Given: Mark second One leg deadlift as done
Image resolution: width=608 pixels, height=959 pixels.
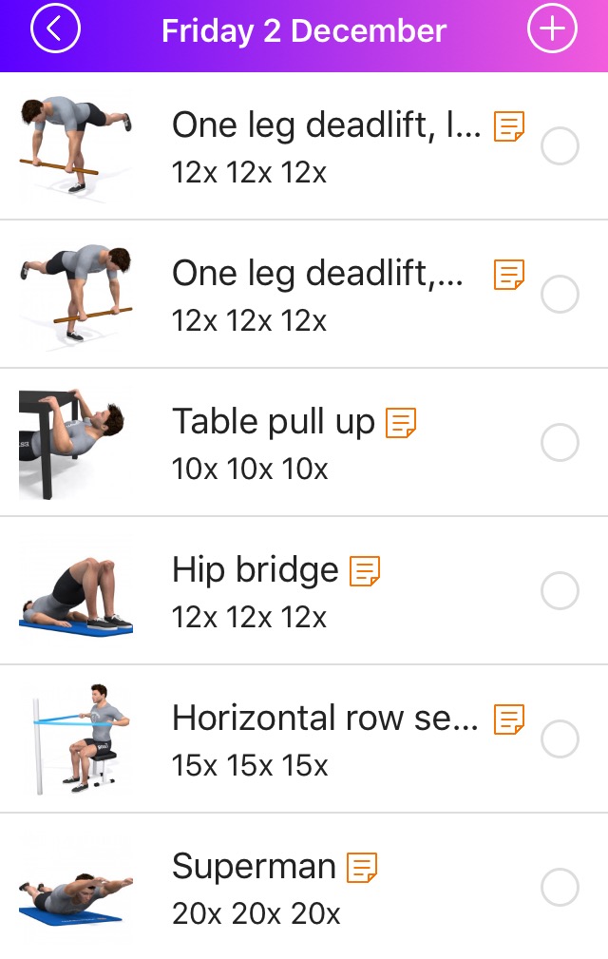Looking at the screenshot, I should (560, 295).
